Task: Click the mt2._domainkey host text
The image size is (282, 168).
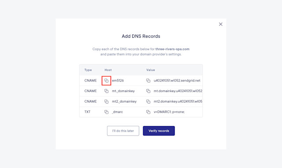Action: point(124,101)
